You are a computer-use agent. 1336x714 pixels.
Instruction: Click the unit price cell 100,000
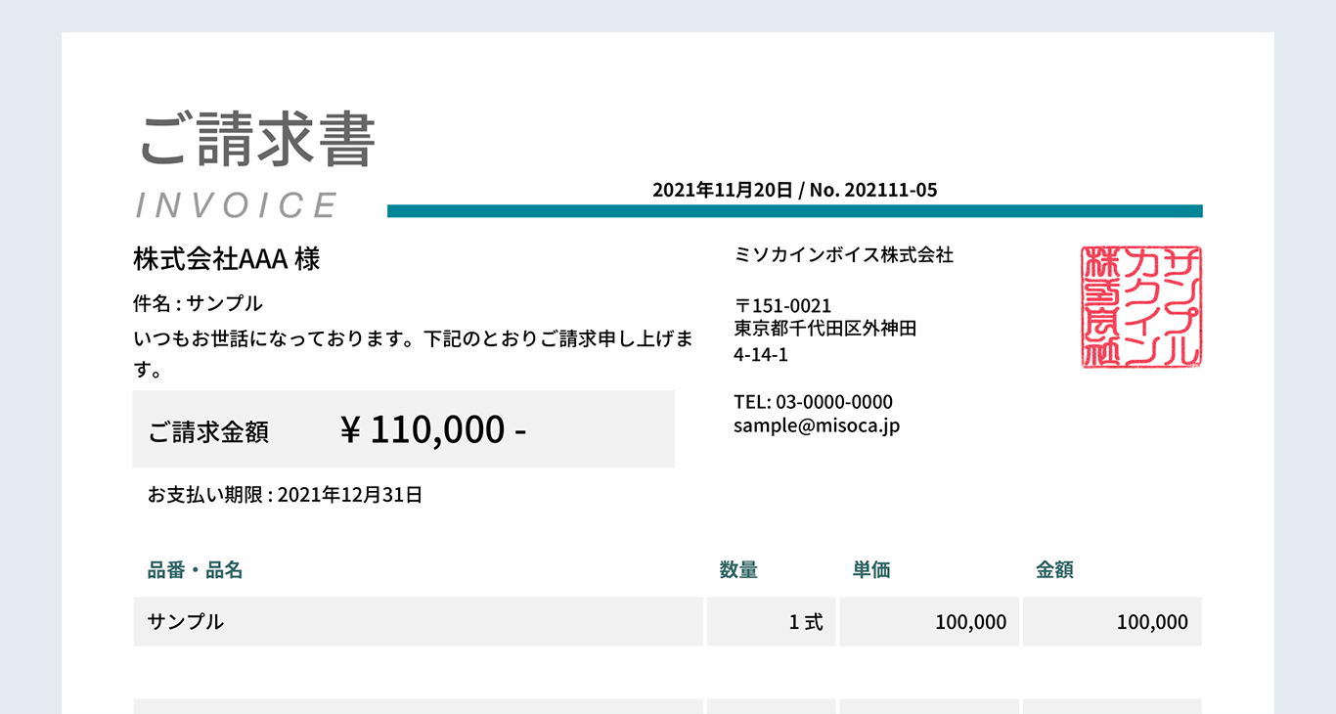[929, 621]
